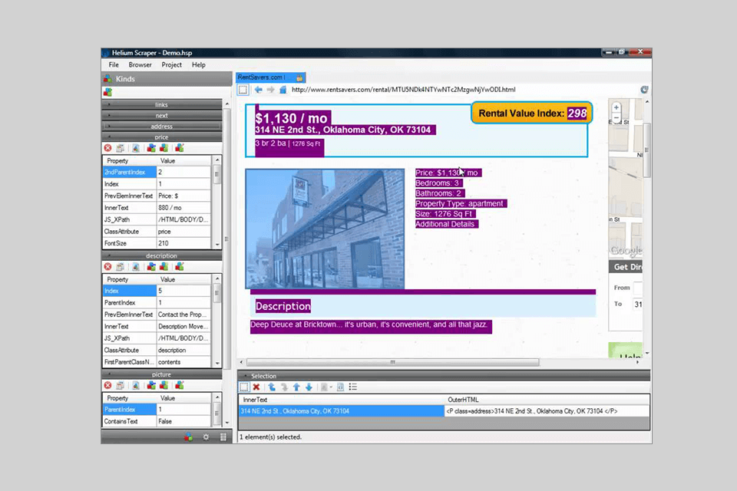This screenshot has height=491, width=737.
Task: Open the Help menu
Action: (198, 65)
